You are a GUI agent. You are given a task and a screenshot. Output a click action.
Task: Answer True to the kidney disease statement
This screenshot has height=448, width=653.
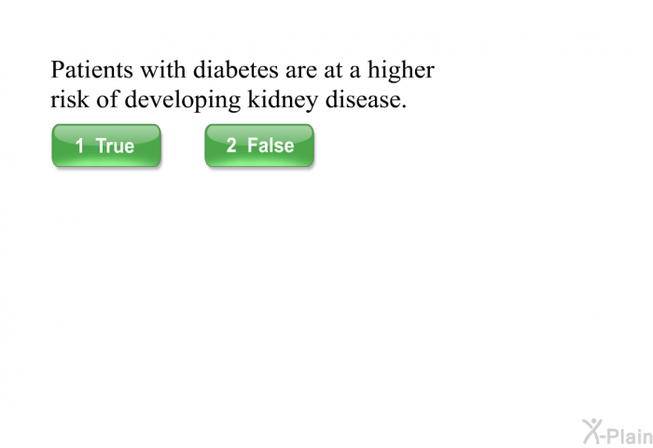(106, 146)
